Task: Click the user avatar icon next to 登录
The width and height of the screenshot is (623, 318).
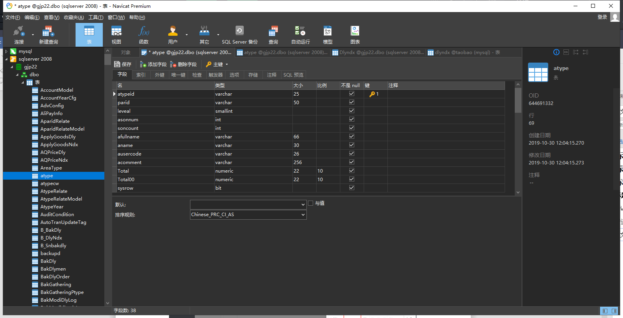Action: tap(615, 17)
